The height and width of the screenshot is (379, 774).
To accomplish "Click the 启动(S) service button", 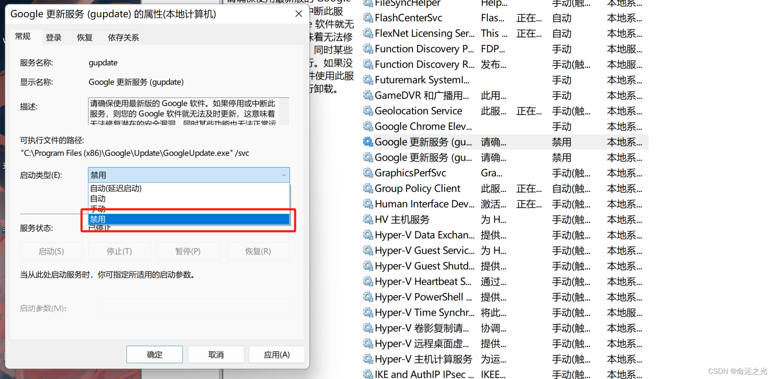I will point(51,251).
